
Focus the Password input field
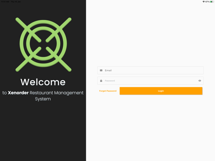pos(150,80)
